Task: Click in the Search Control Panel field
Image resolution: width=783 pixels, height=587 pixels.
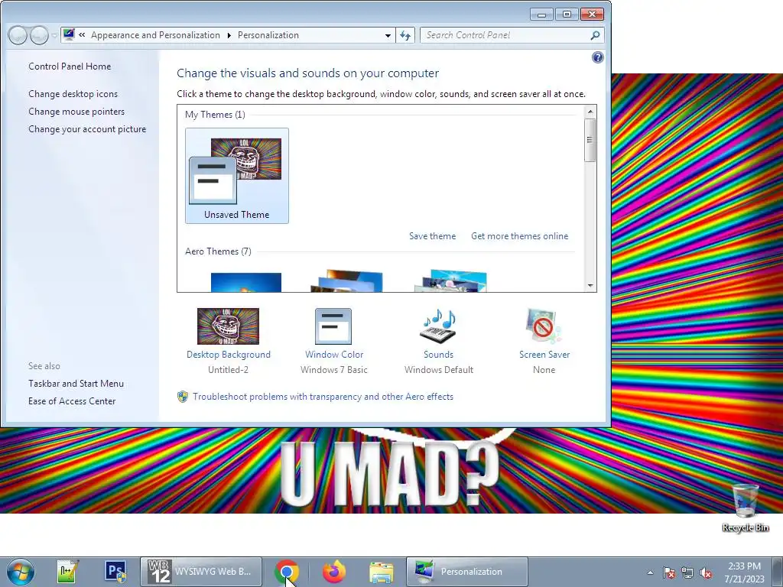Action: pos(505,35)
